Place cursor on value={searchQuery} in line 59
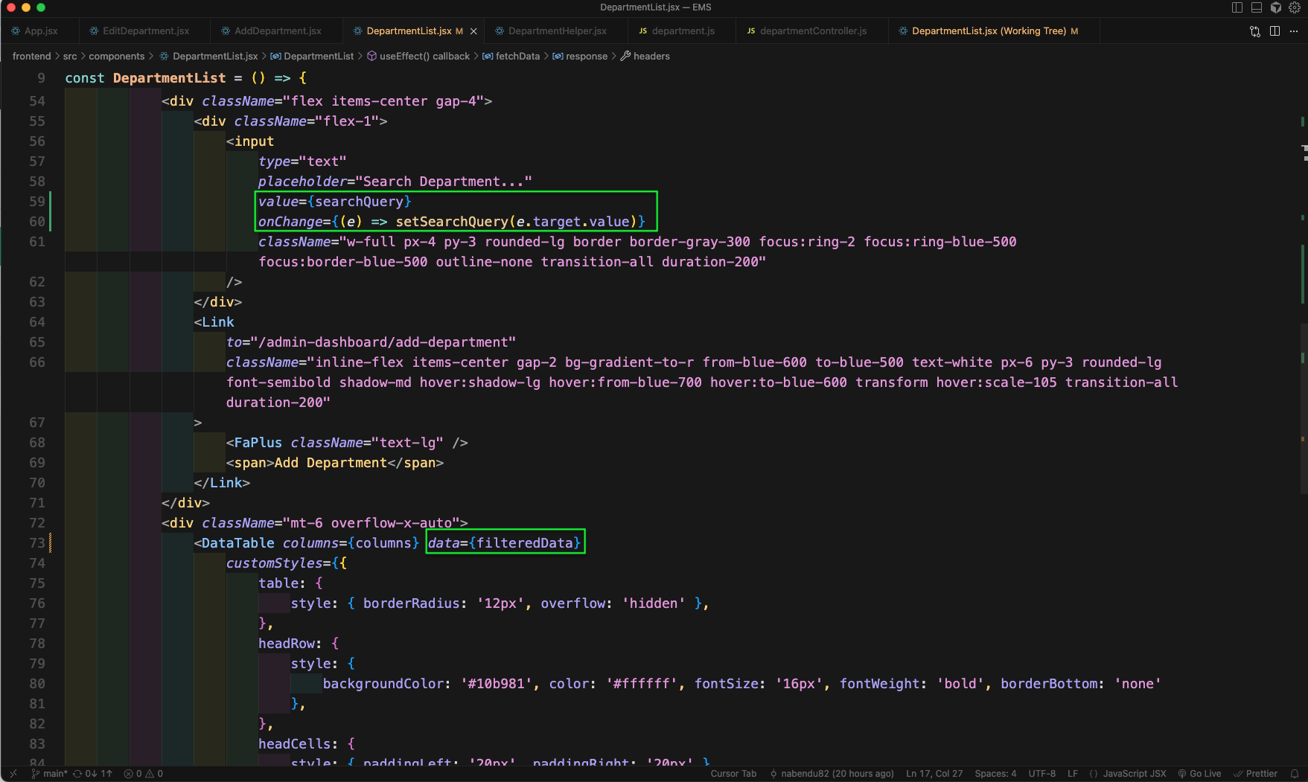 click(335, 202)
